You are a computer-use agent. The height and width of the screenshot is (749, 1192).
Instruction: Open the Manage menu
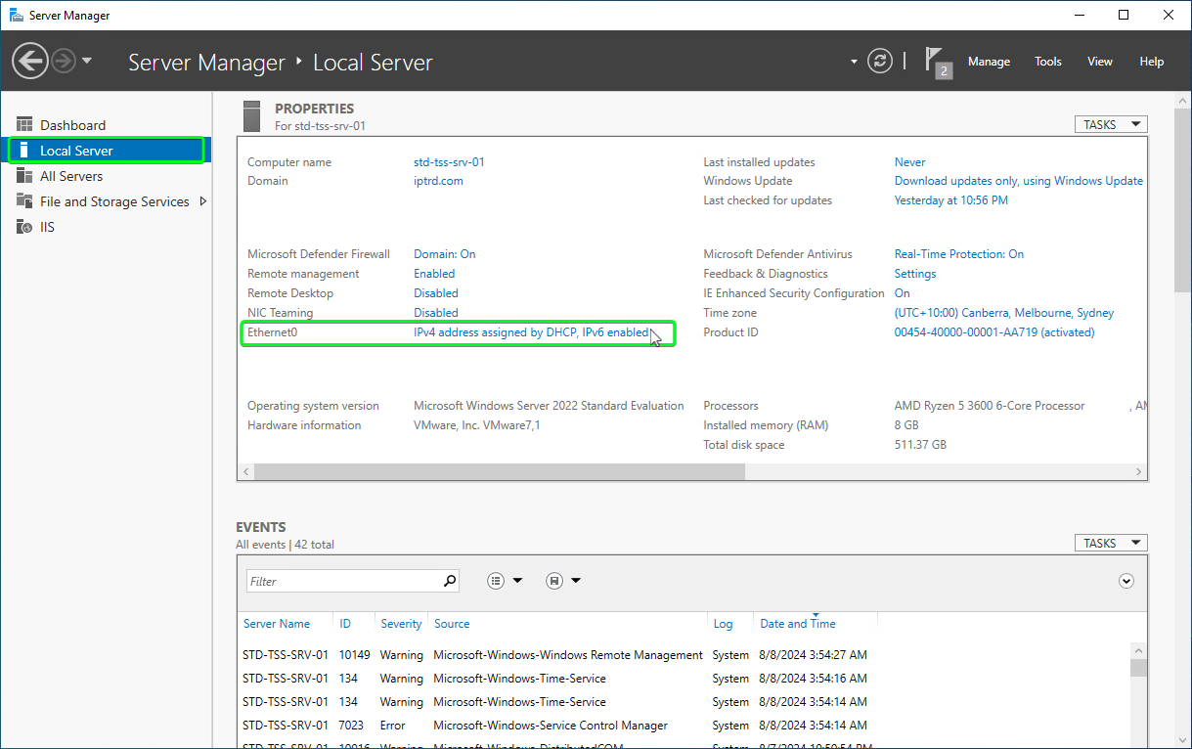point(989,62)
